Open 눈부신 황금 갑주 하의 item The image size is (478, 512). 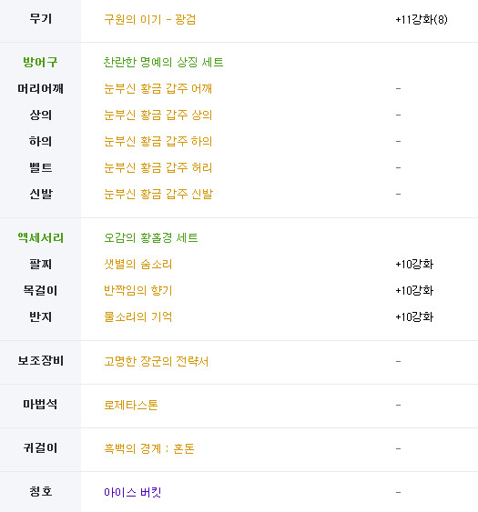158,141
